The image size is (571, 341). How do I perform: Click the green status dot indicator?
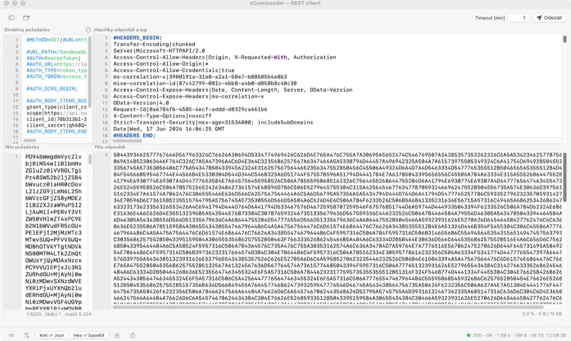(468, 335)
